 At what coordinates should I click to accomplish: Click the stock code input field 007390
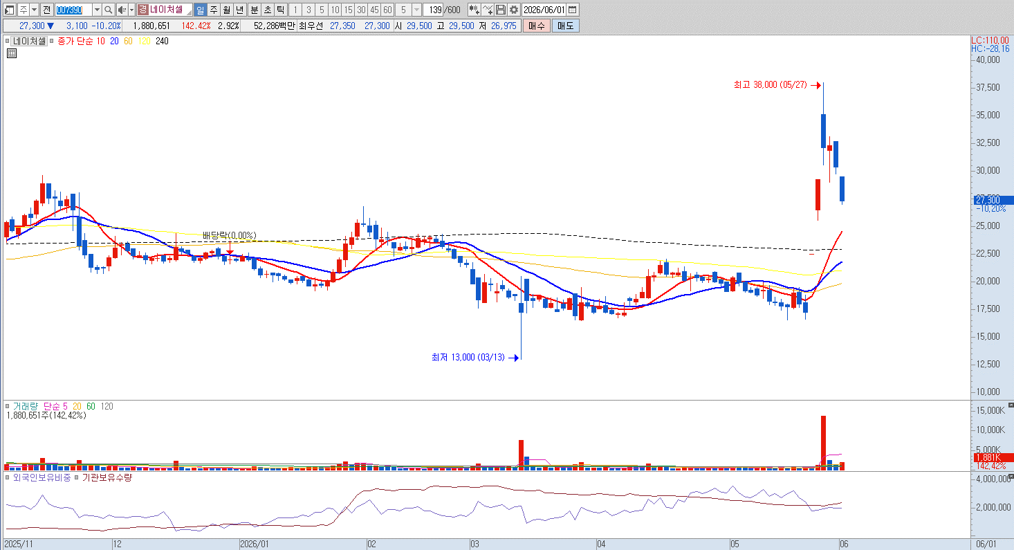[73, 10]
